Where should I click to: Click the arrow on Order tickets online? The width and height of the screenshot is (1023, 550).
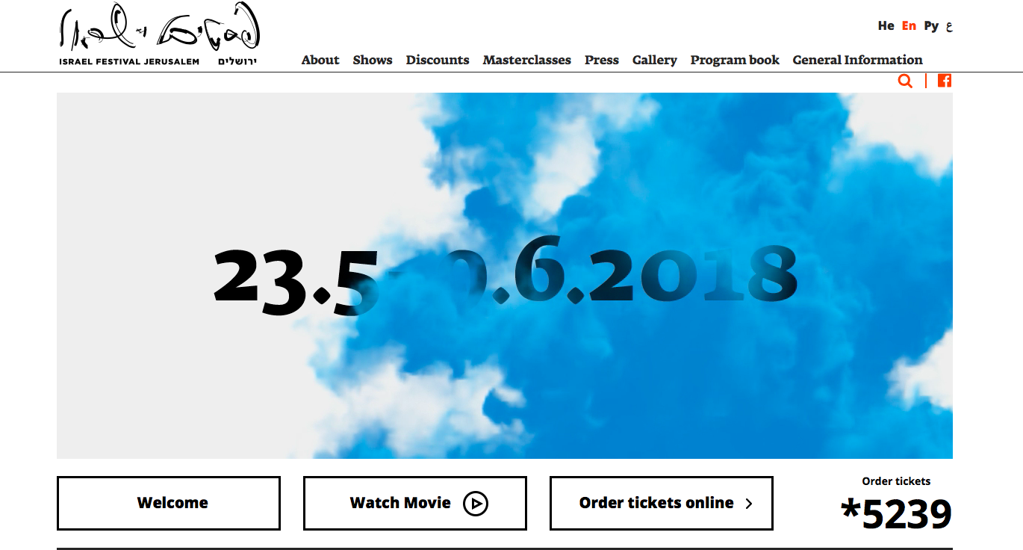click(x=749, y=504)
